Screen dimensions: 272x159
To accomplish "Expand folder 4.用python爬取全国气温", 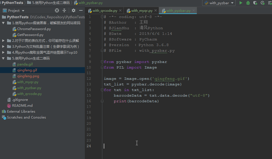I will point(3,52).
